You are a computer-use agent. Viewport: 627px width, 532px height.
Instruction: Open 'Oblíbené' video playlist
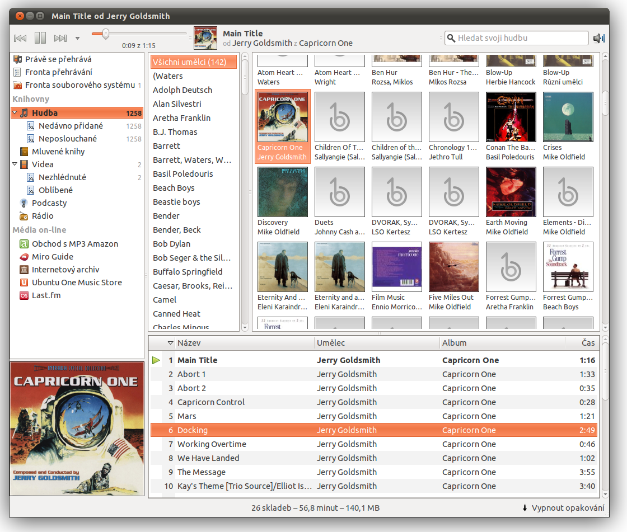[55, 190]
